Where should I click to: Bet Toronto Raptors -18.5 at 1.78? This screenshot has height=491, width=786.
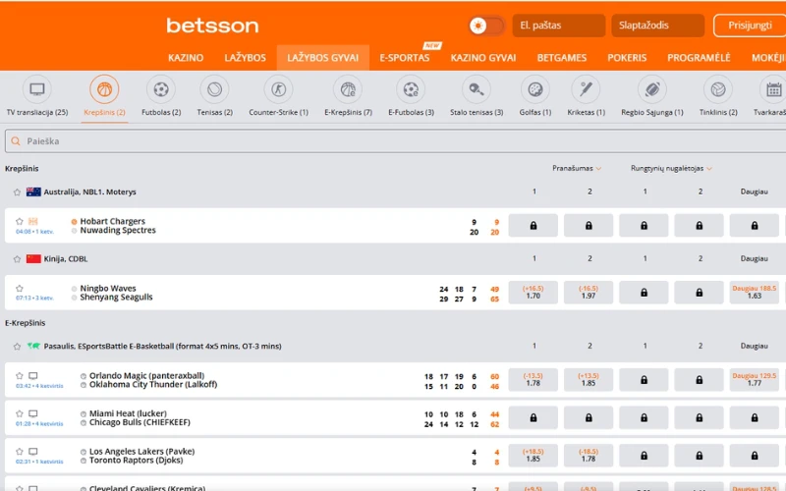point(589,456)
